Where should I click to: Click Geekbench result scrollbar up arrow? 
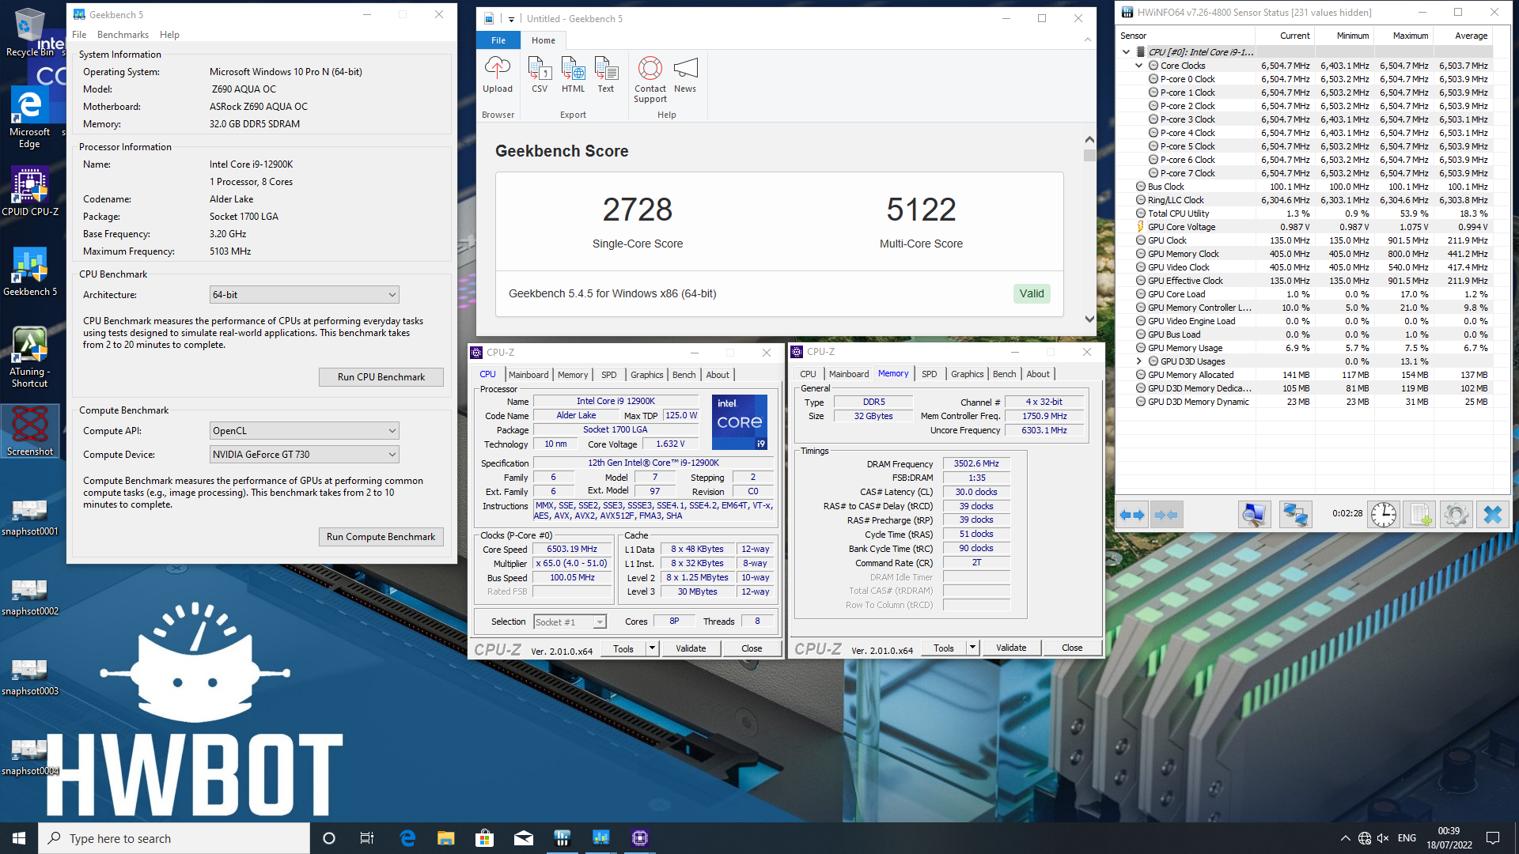1089,139
